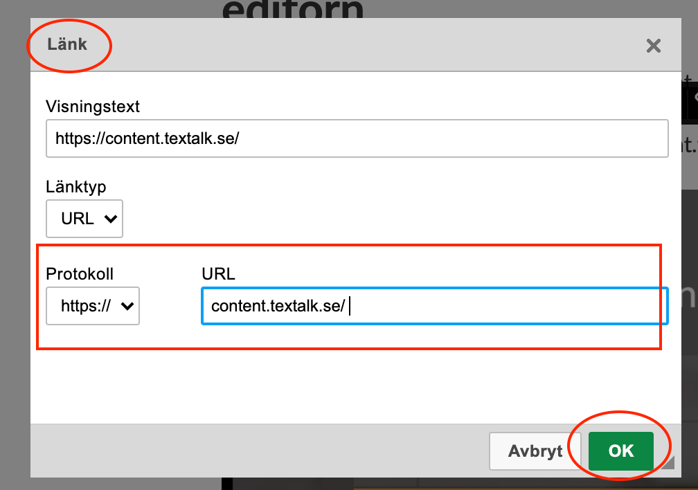Click the Länk dialog title text
Image resolution: width=698 pixels, height=490 pixels.
point(67,44)
